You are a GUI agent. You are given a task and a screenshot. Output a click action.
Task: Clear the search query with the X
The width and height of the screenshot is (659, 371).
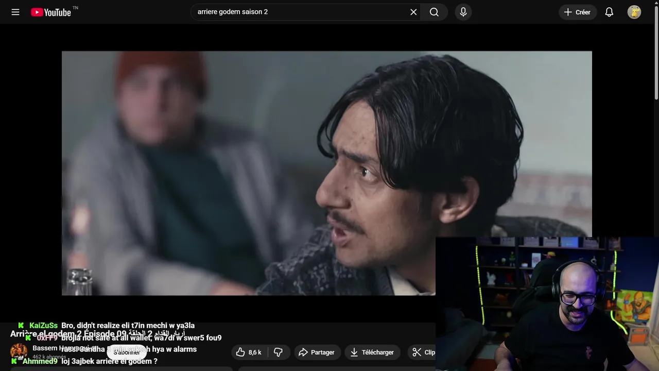point(413,12)
